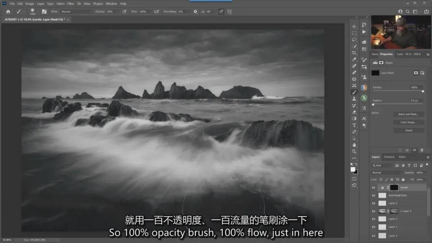Open brush Mode dropdown showing Normal
Viewport: 432px width, 243px height.
click(76, 12)
